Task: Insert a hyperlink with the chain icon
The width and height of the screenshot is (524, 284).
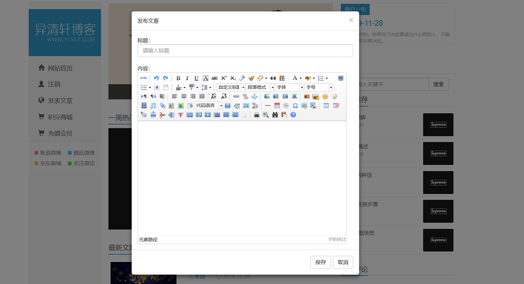Action: click(x=236, y=96)
